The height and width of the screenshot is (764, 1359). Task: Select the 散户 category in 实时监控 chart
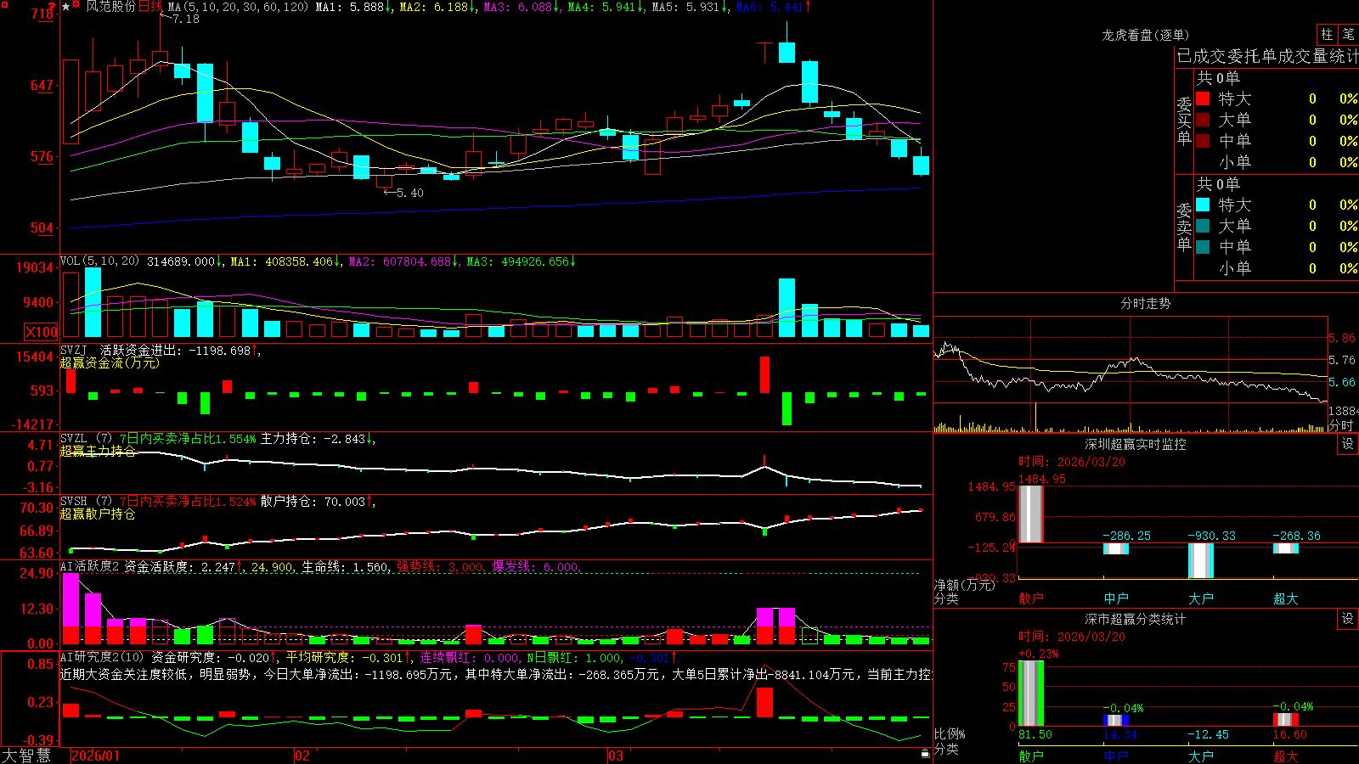(1030, 598)
